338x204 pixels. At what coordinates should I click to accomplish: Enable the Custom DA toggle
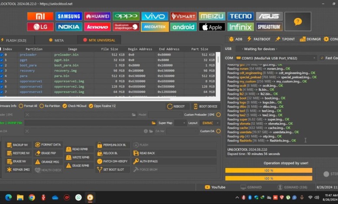pyautogui.click(x=218, y=131)
